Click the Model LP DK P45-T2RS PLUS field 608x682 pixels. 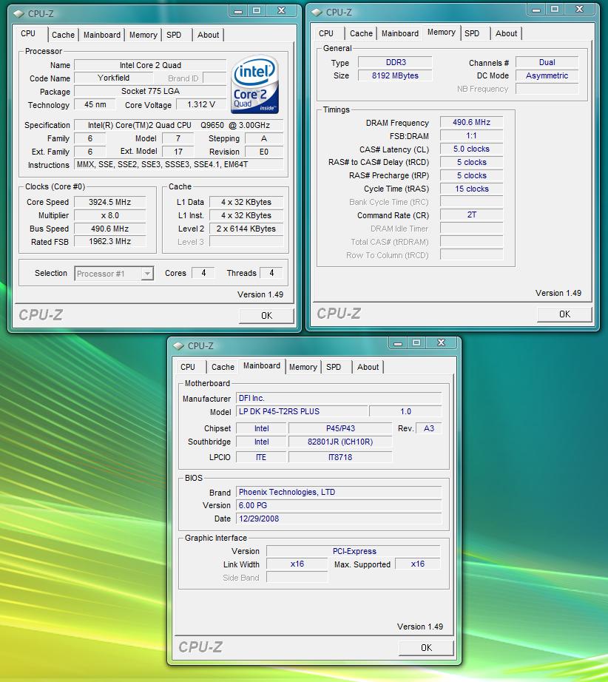pyautogui.click(x=302, y=411)
